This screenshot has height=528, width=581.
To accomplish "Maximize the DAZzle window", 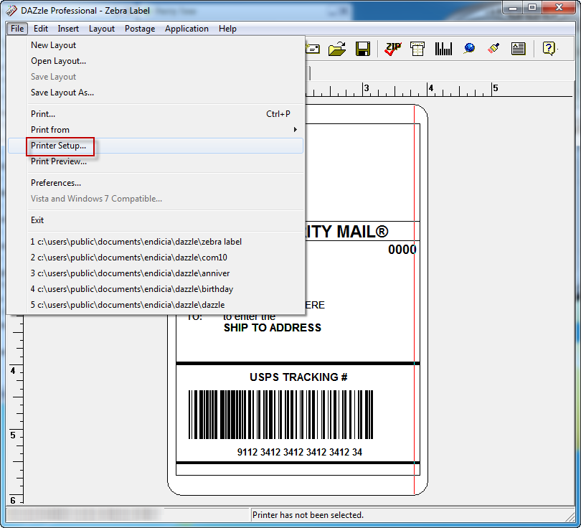I will pos(532,8).
